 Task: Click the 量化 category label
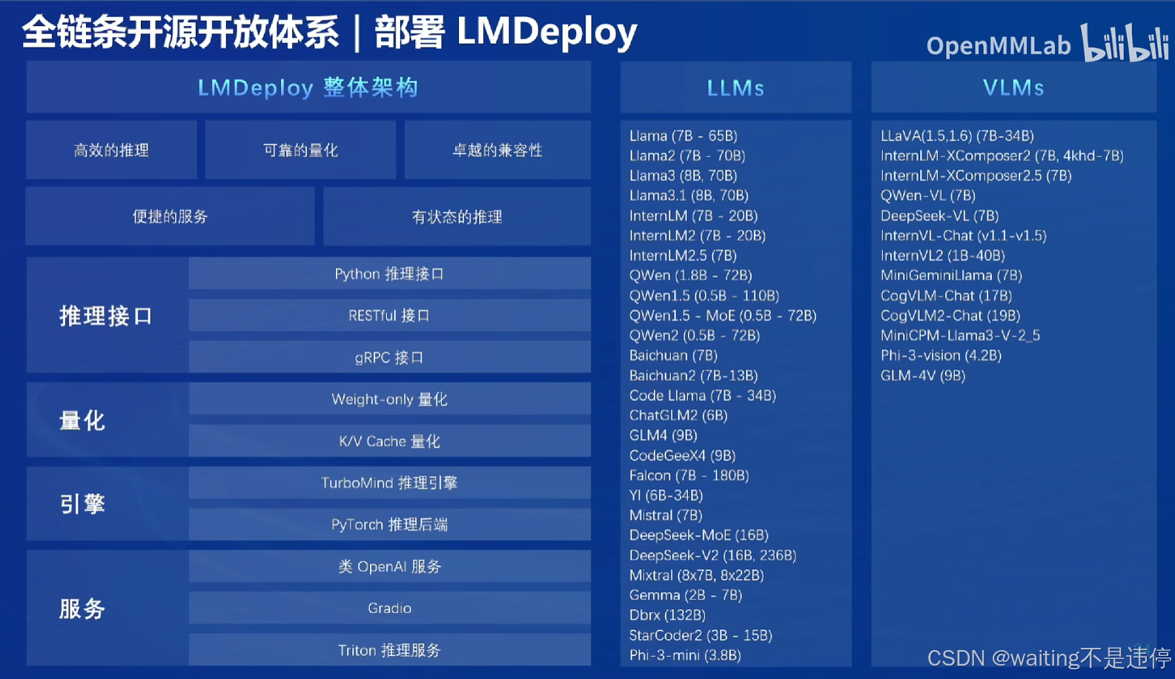coord(82,420)
